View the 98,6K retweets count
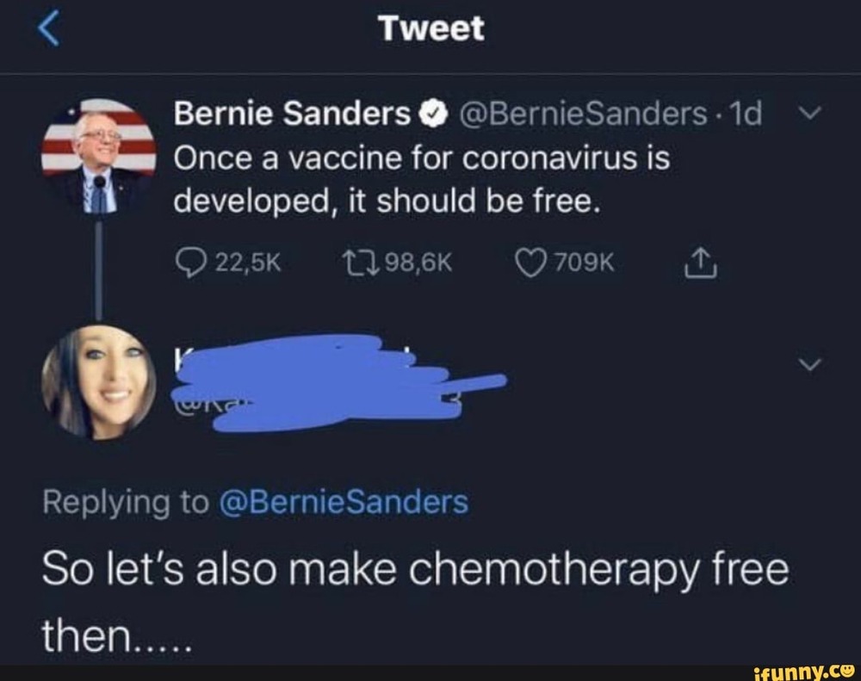This screenshot has height=681, width=861. pos(419,263)
